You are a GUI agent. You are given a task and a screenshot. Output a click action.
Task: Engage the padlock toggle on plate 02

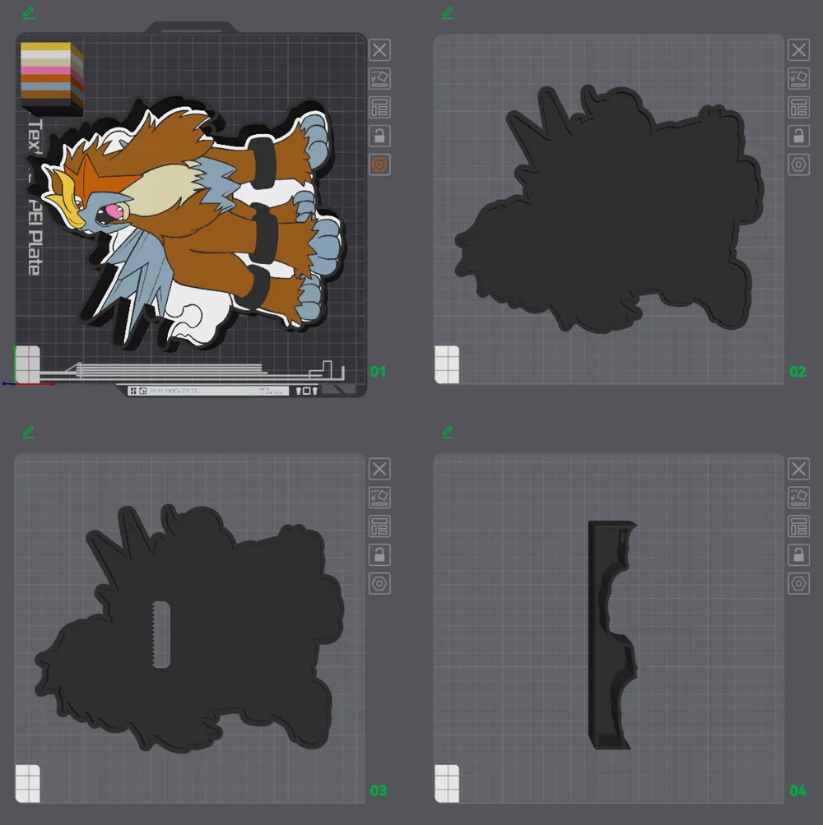click(799, 136)
